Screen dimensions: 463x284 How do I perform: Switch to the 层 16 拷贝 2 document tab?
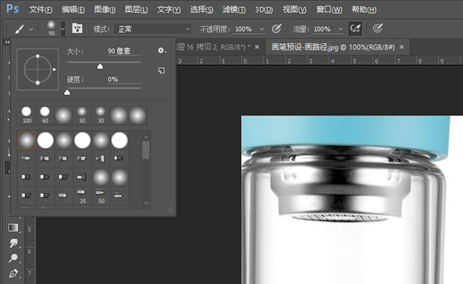(213, 47)
